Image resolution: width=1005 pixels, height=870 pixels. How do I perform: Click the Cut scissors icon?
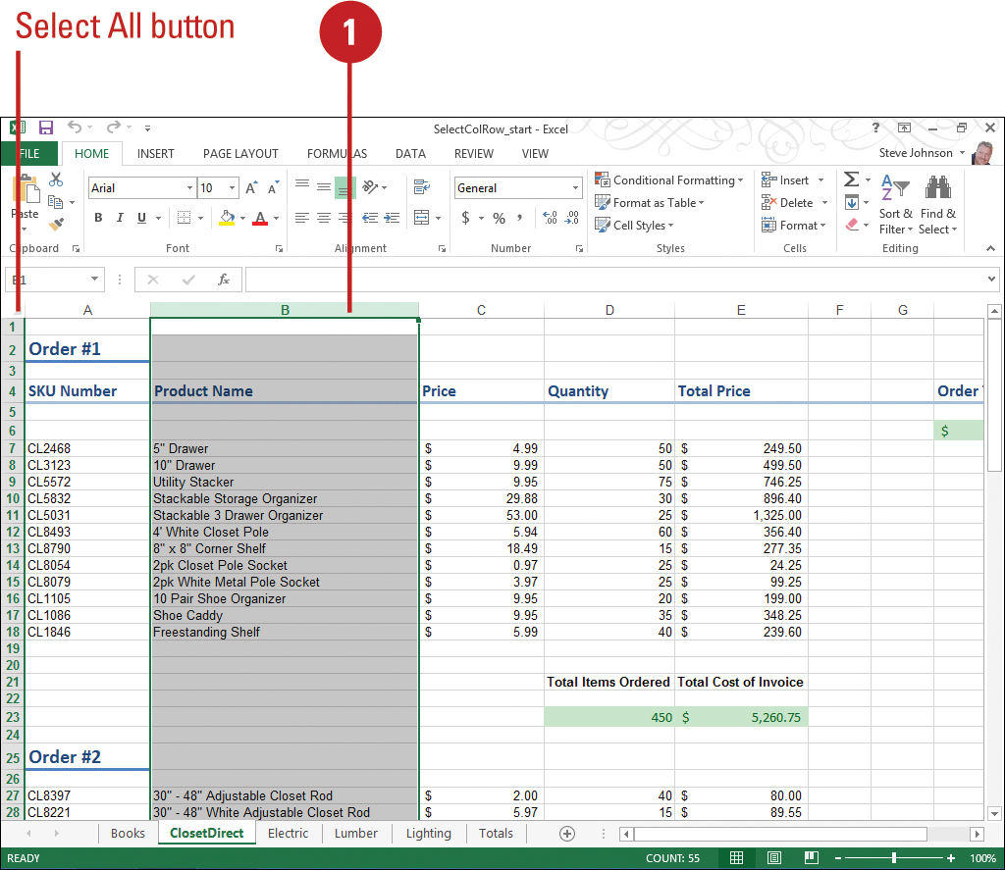pos(56,179)
